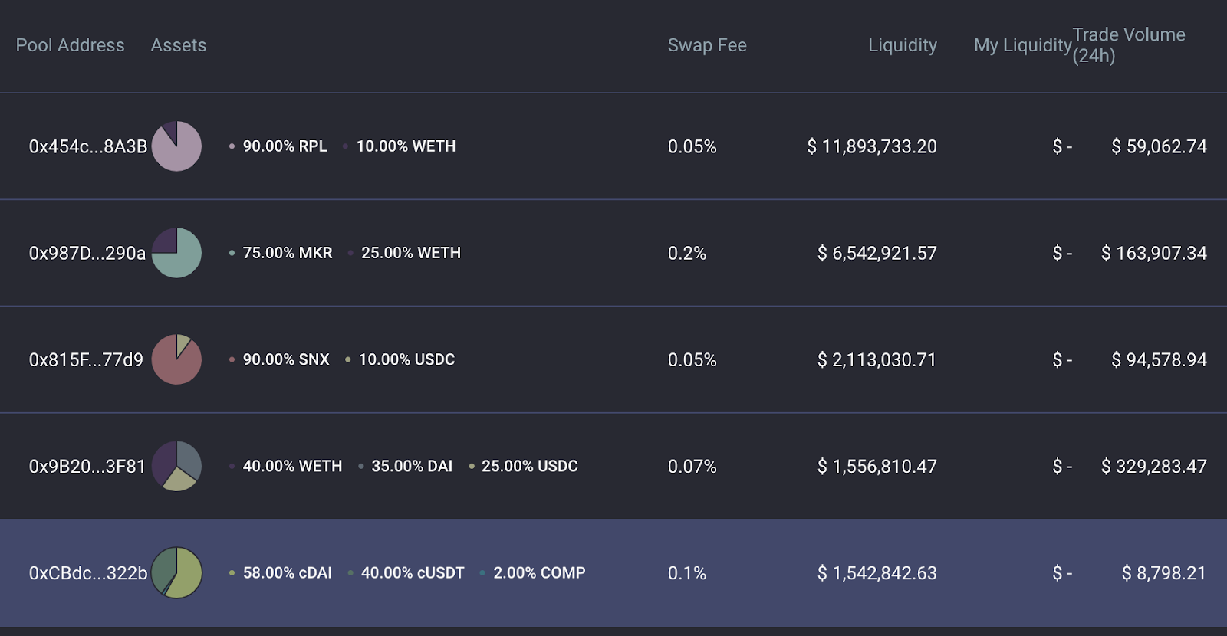Sort by Swap Fee column header
The image size is (1227, 636).
point(706,45)
